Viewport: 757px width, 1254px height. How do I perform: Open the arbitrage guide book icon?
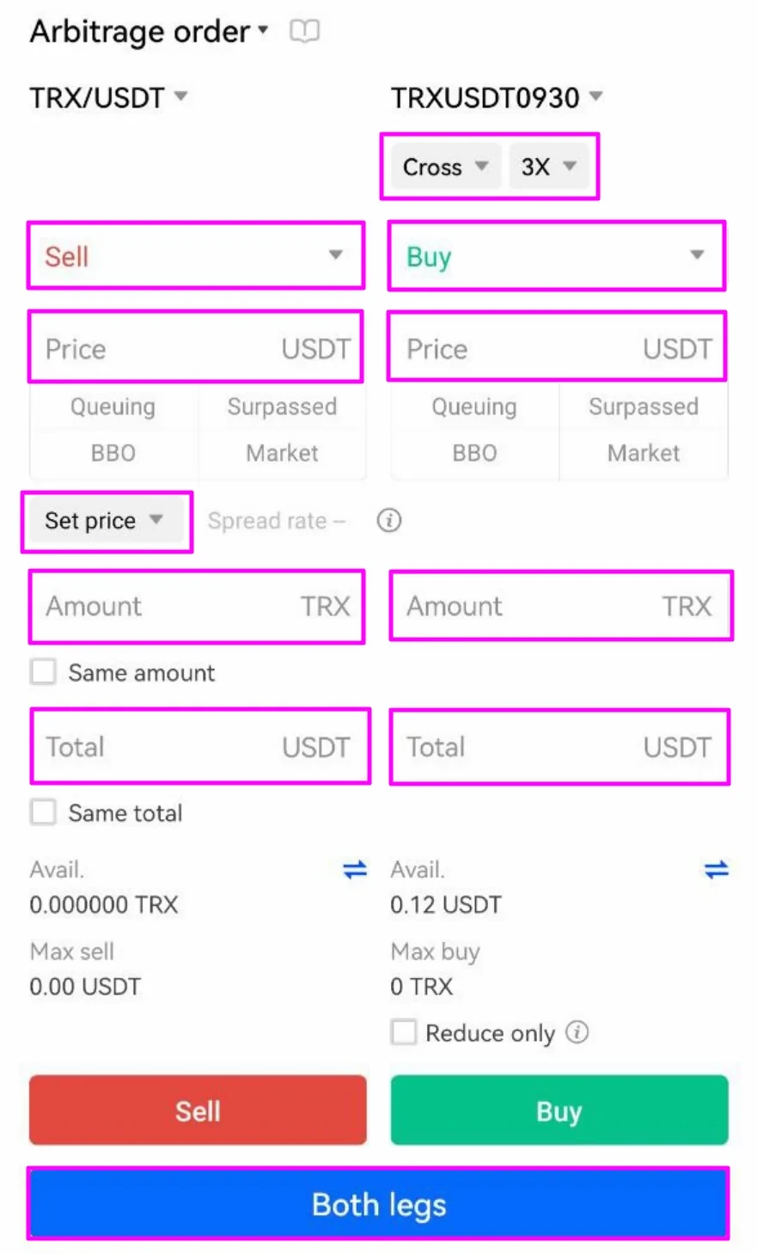tap(304, 32)
